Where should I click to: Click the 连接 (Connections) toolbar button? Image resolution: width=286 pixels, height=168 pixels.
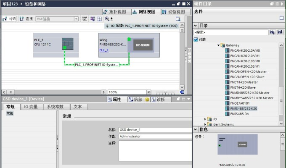(x=26, y=19)
